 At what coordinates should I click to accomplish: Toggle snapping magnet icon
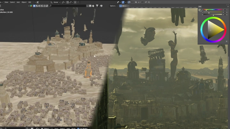click(67, 2)
